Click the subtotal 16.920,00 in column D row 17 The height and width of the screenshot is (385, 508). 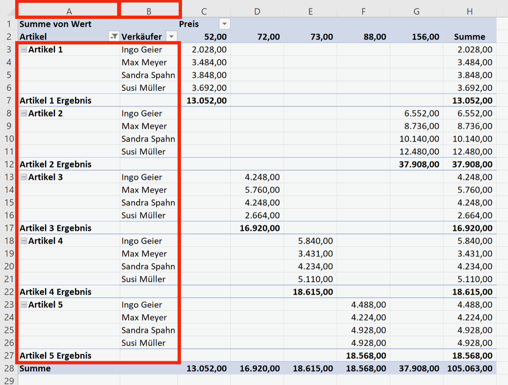pyautogui.click(x=257, y=228)
